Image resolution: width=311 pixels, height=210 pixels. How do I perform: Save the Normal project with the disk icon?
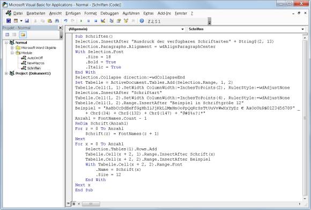pyautogui.click(x=27, y=20)
